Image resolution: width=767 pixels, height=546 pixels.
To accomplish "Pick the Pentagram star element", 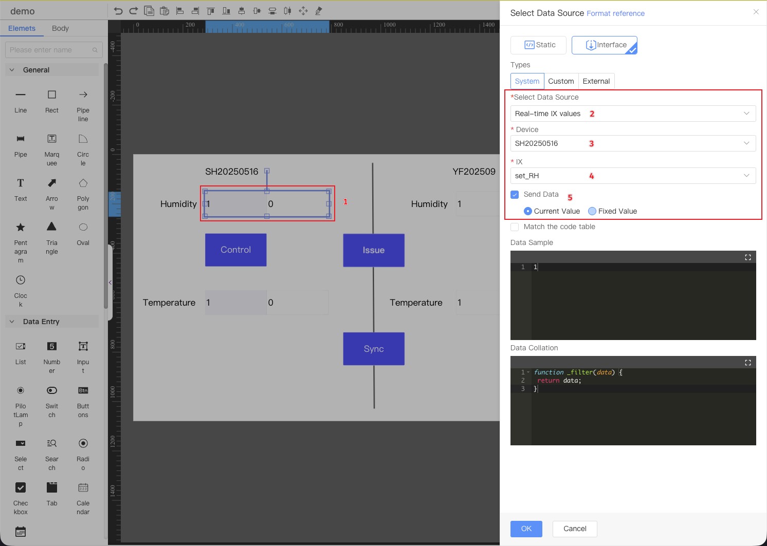I will pyautogui.click(x=21, y=228).
